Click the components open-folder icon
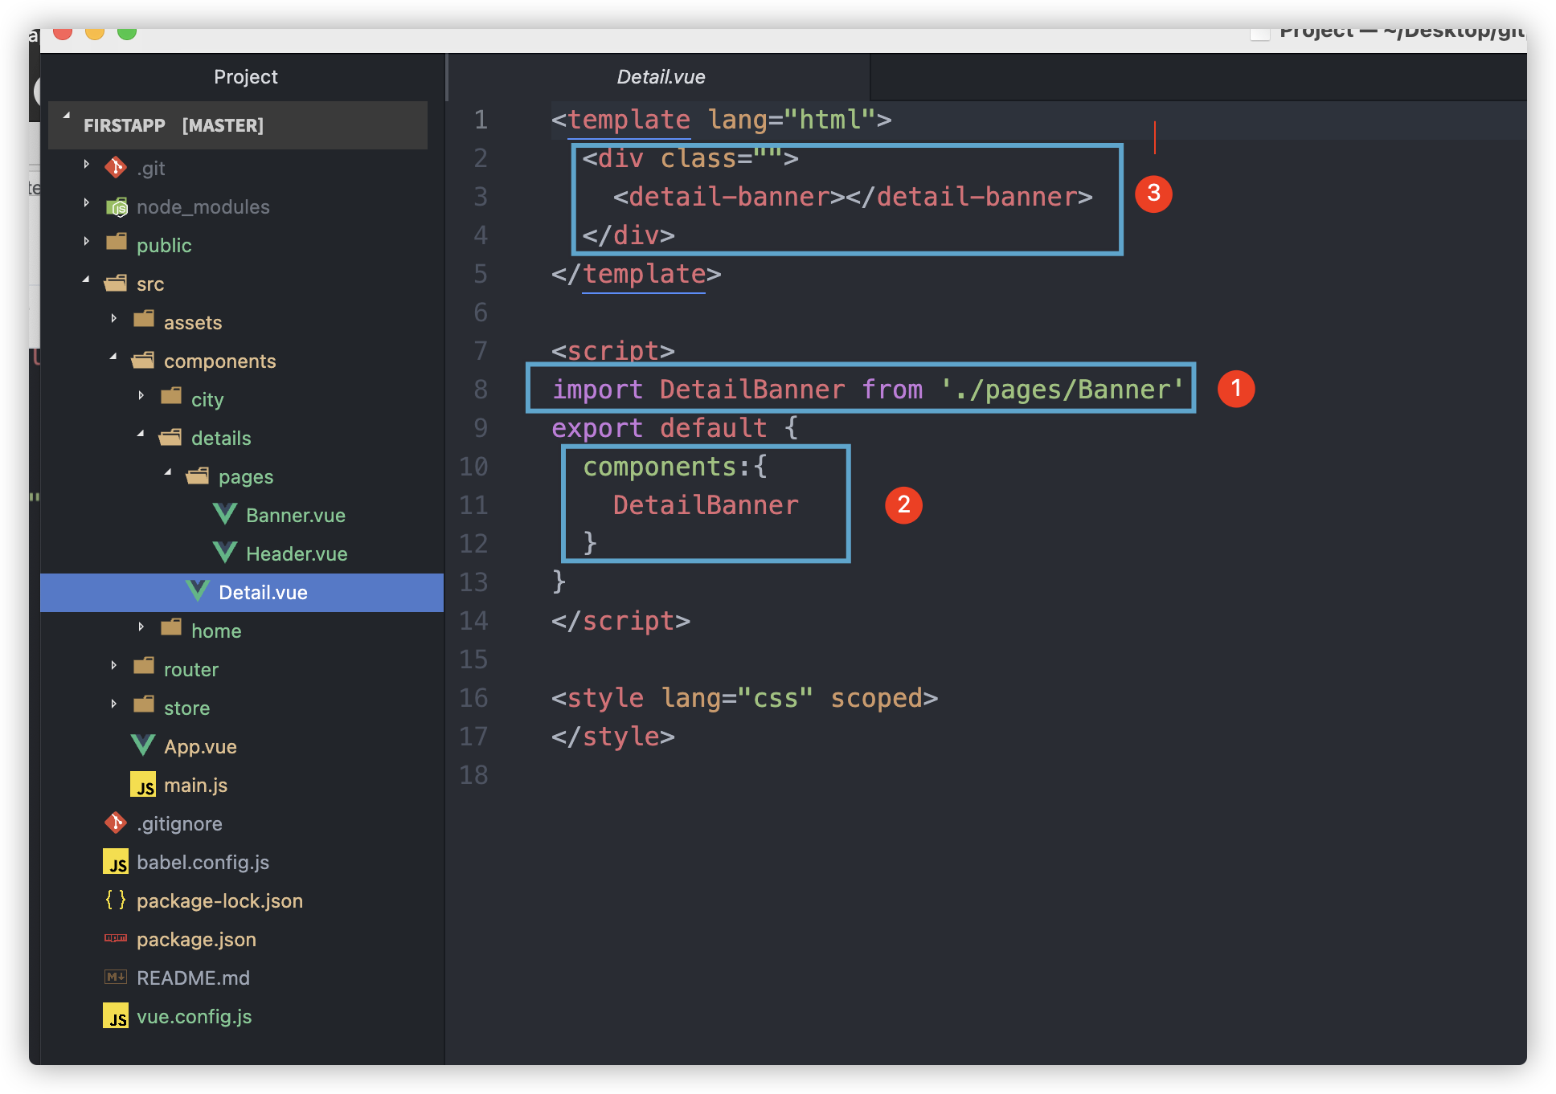The width and height of the screenshot is (1556, 1094). pos(143,360)
